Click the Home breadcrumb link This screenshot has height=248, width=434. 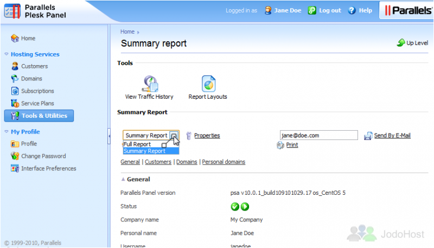point(127,31)
